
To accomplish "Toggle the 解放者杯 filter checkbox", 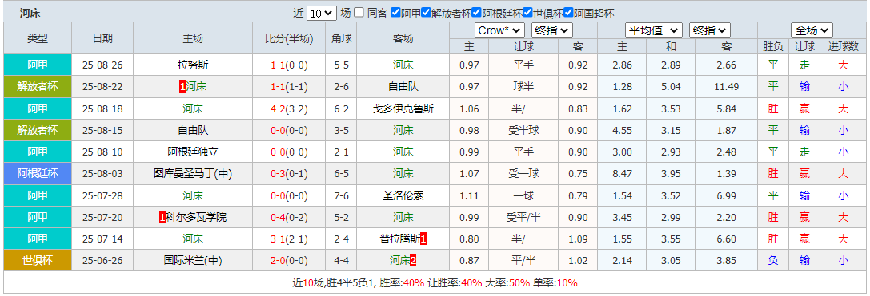I will 426,13.
